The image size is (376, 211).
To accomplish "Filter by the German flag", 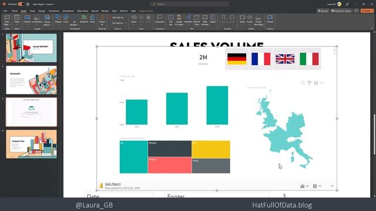I will pyautogui.click(x=237, y=59).
